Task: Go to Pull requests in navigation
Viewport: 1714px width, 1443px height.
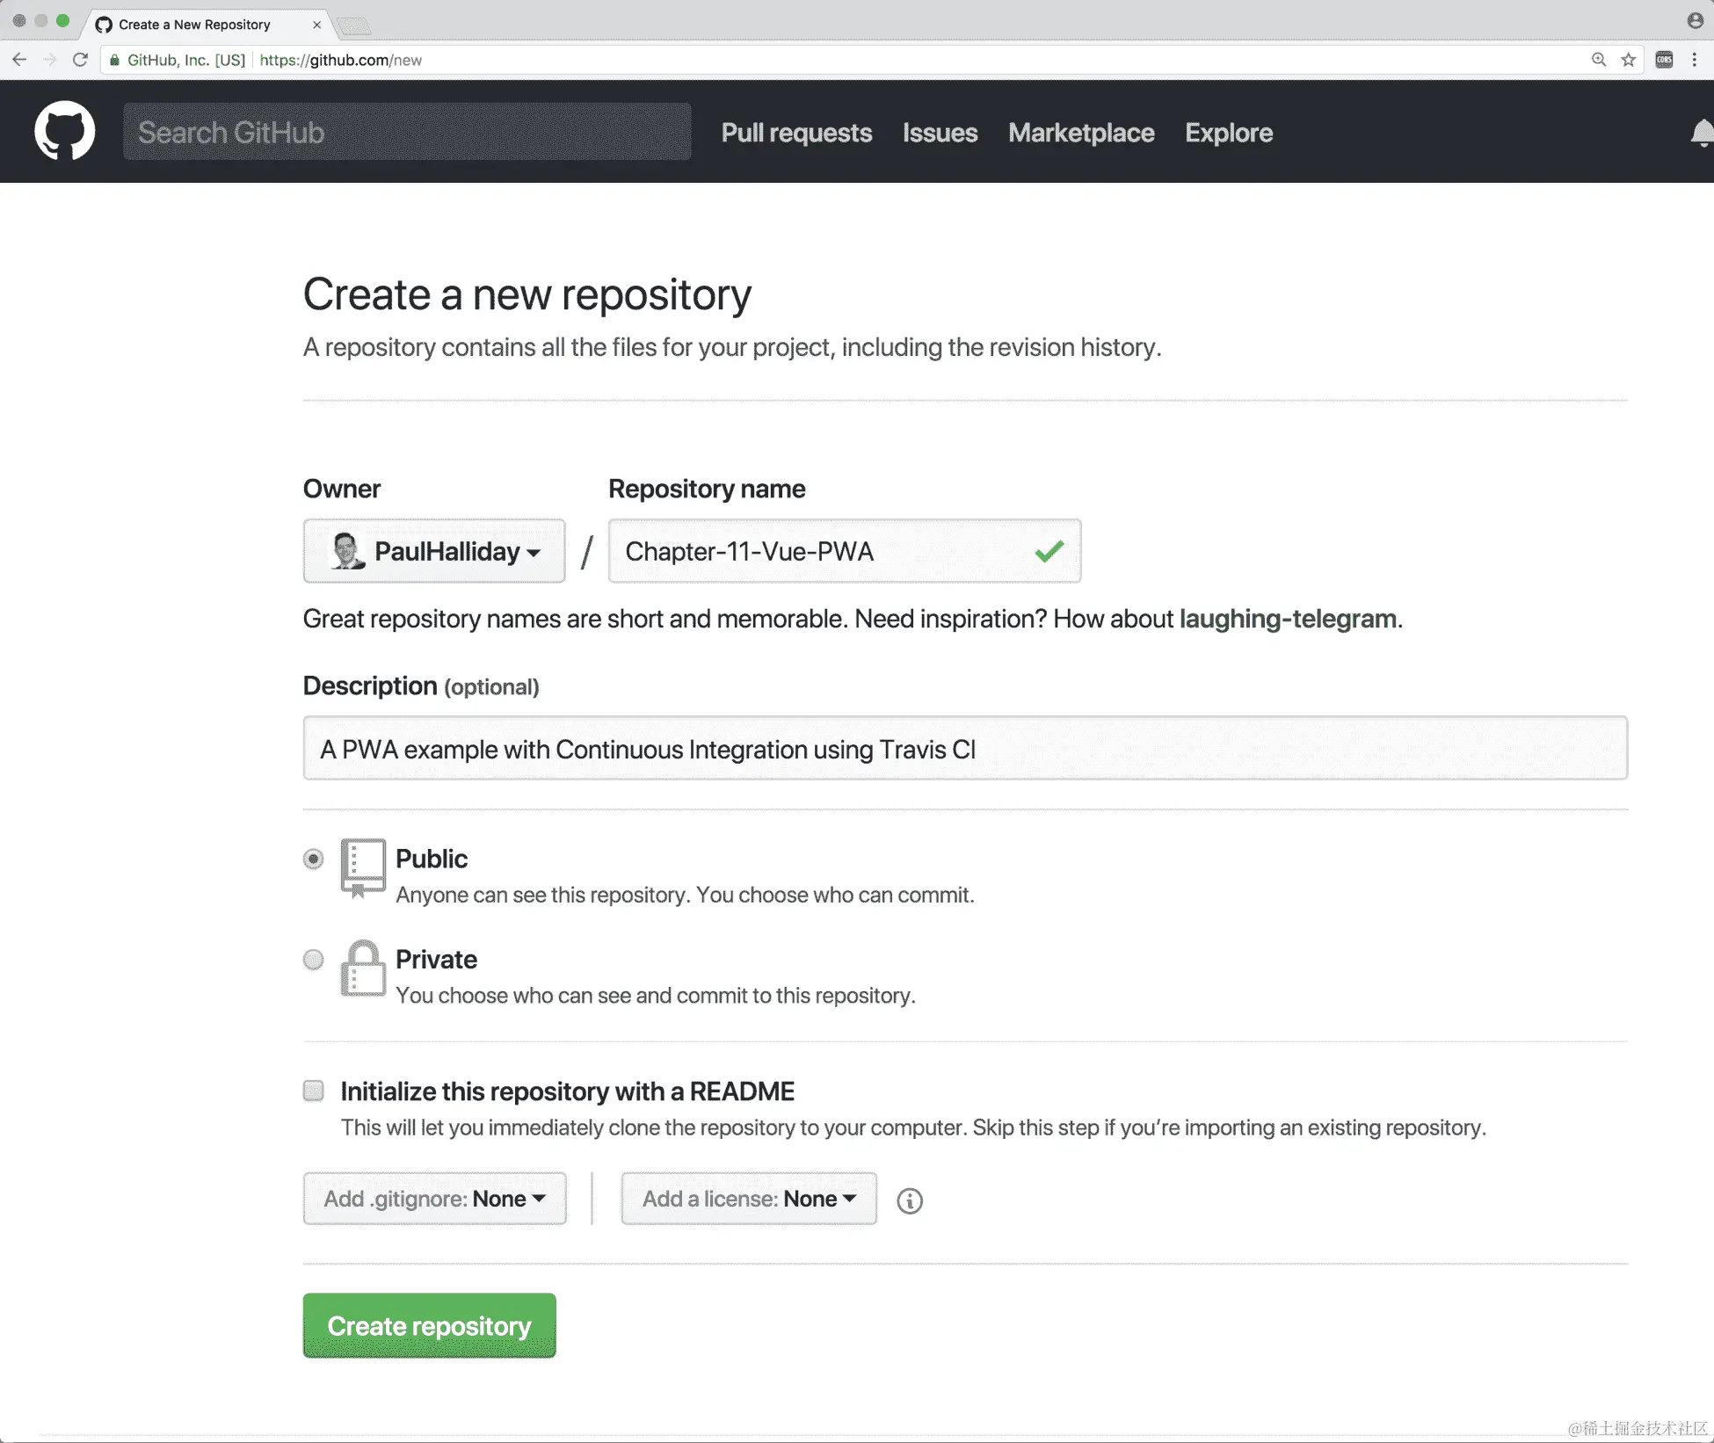Action: pyautogui.click(x=796, y=133)
